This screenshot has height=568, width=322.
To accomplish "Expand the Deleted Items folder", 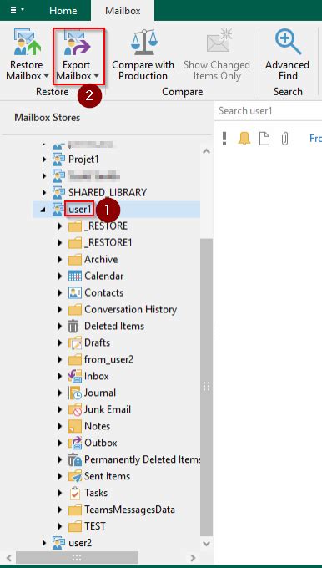I will click(60, 327).
